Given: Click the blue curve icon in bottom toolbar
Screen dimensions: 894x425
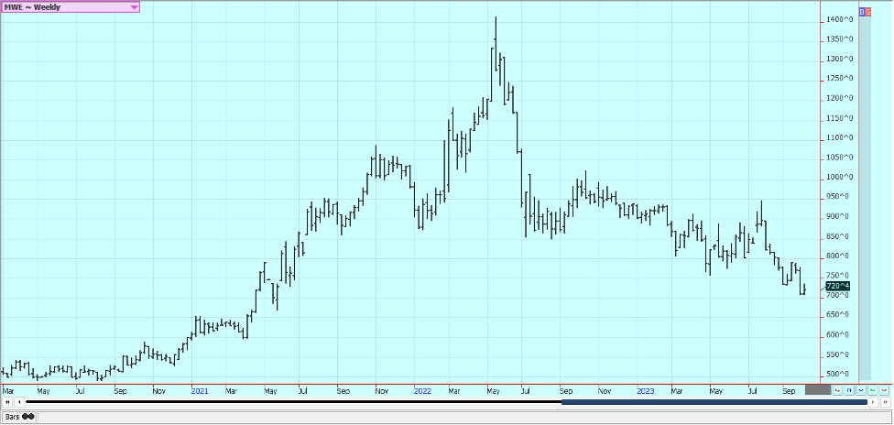Looking at the screenshot, I should [x=861, y=390].
